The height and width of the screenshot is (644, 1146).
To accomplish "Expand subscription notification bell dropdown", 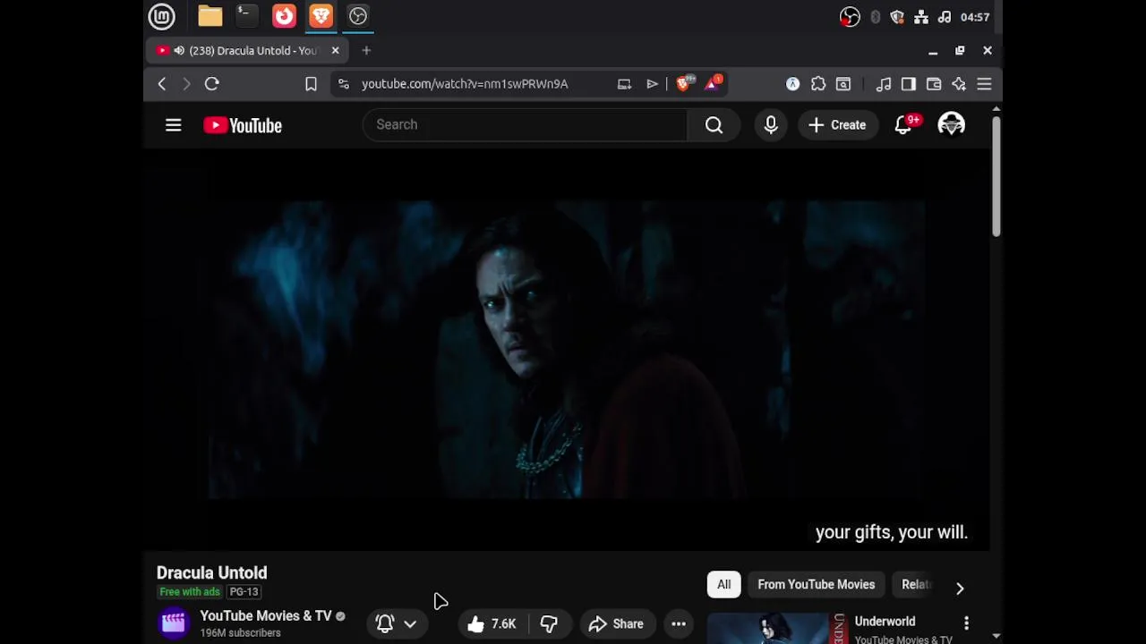I will 397,624.
